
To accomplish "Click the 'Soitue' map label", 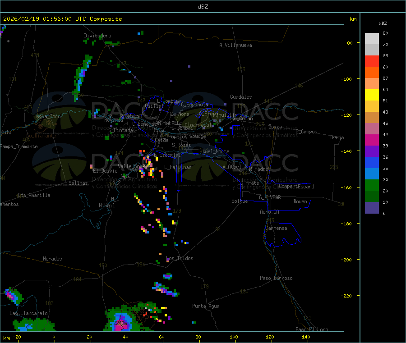I will [x=240, y=201].
